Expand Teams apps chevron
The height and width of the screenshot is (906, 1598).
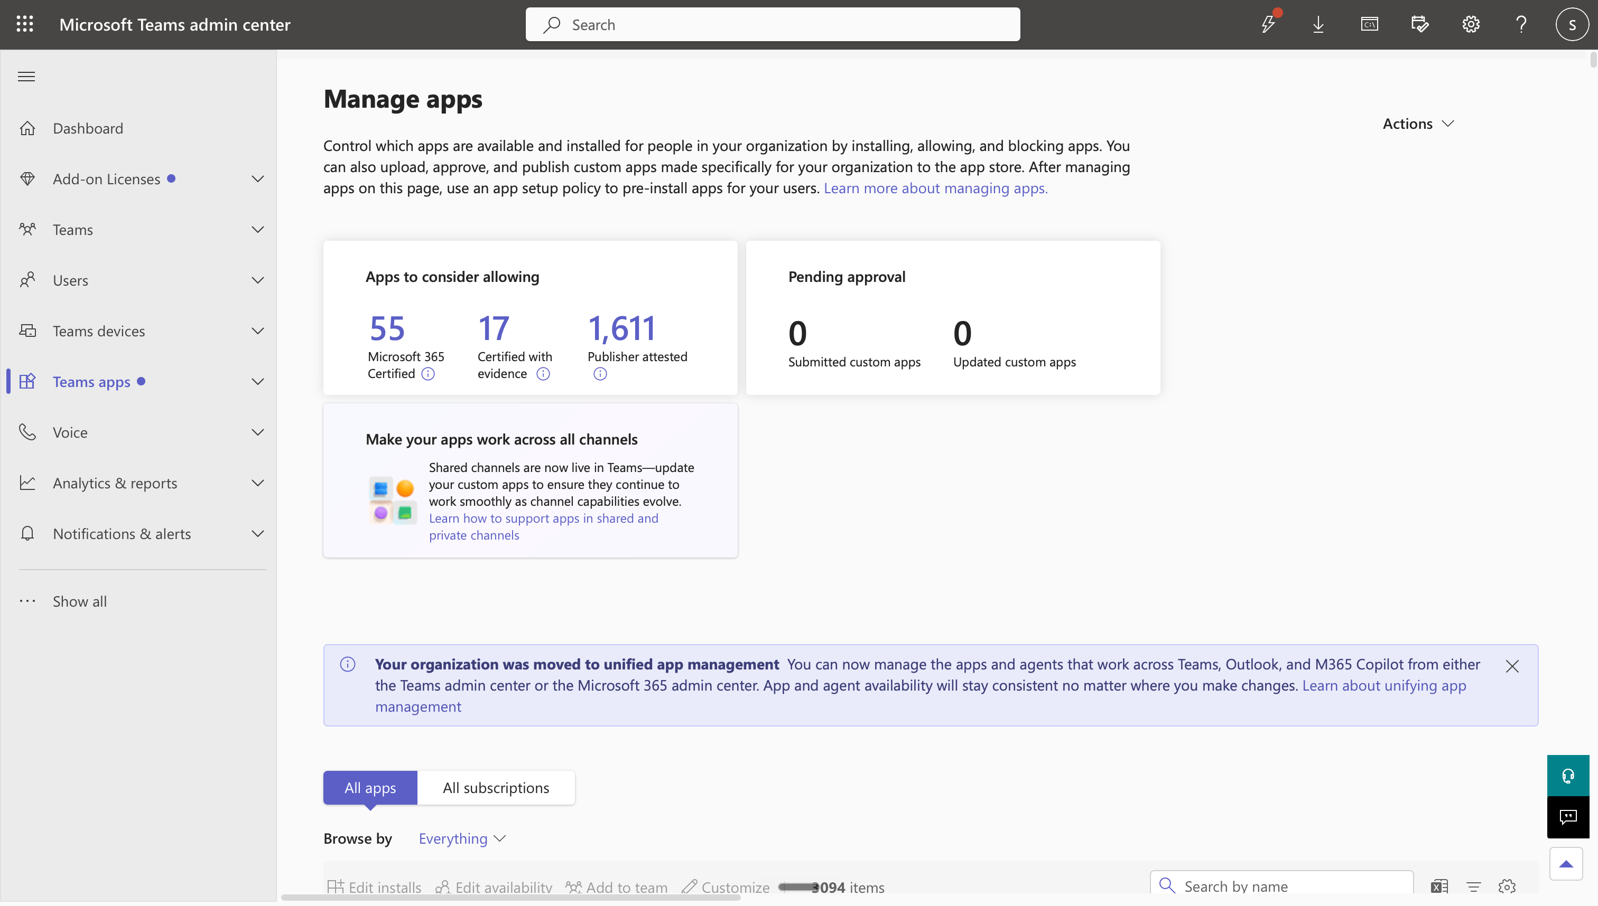257,381
